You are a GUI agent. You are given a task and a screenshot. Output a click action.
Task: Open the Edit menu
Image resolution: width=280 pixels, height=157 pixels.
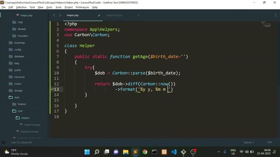10,7
